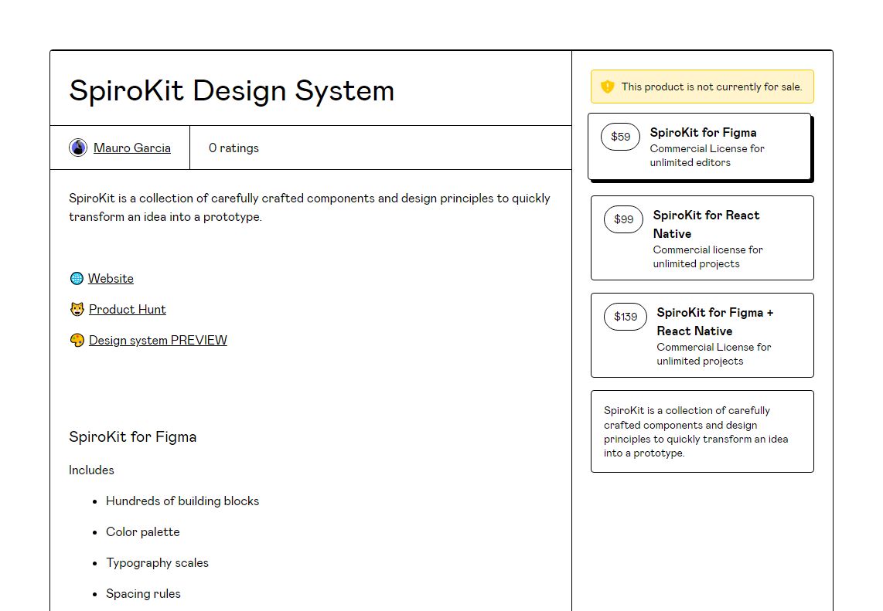Open the Design system PREVIEW link

158,341
